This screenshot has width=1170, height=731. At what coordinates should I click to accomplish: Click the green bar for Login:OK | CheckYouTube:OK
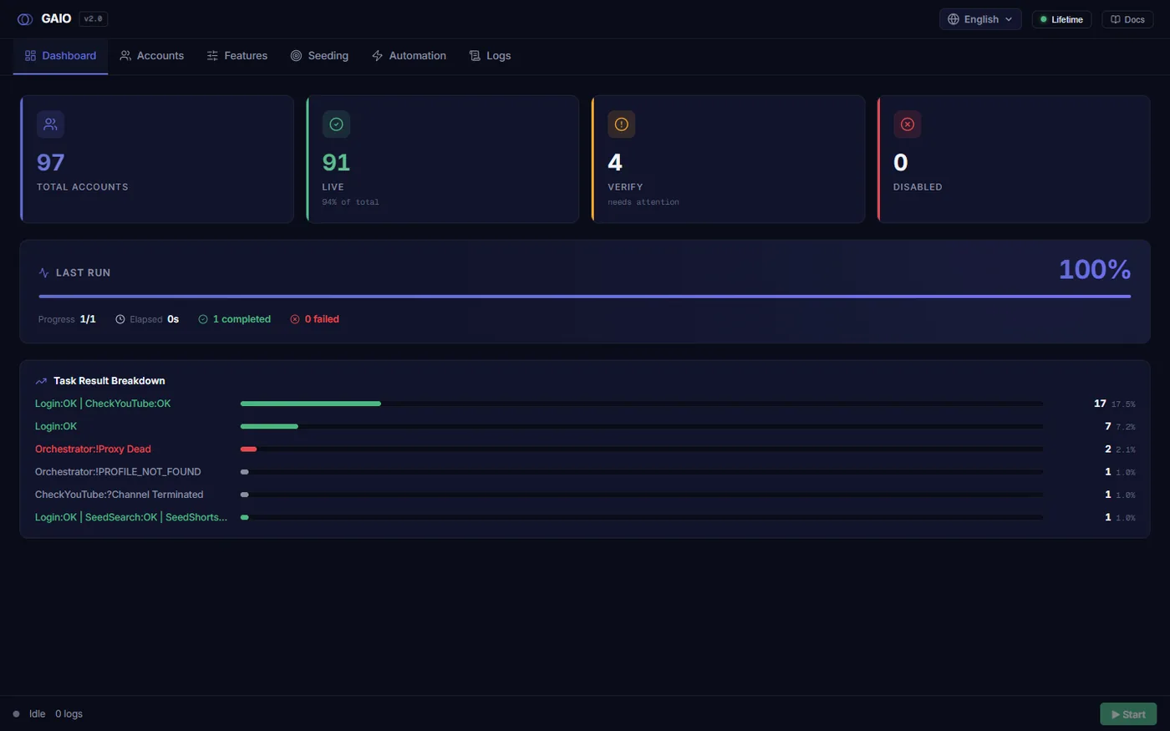tap(311, 404)
